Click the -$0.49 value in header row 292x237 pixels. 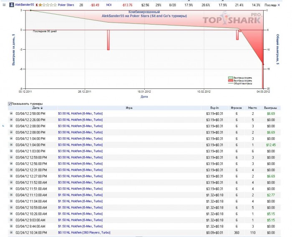[x=95, y=5]
